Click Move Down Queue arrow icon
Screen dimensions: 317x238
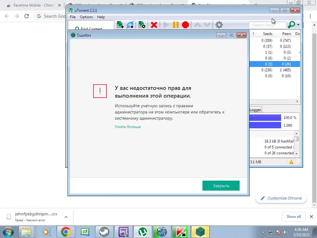click(207, 25)
